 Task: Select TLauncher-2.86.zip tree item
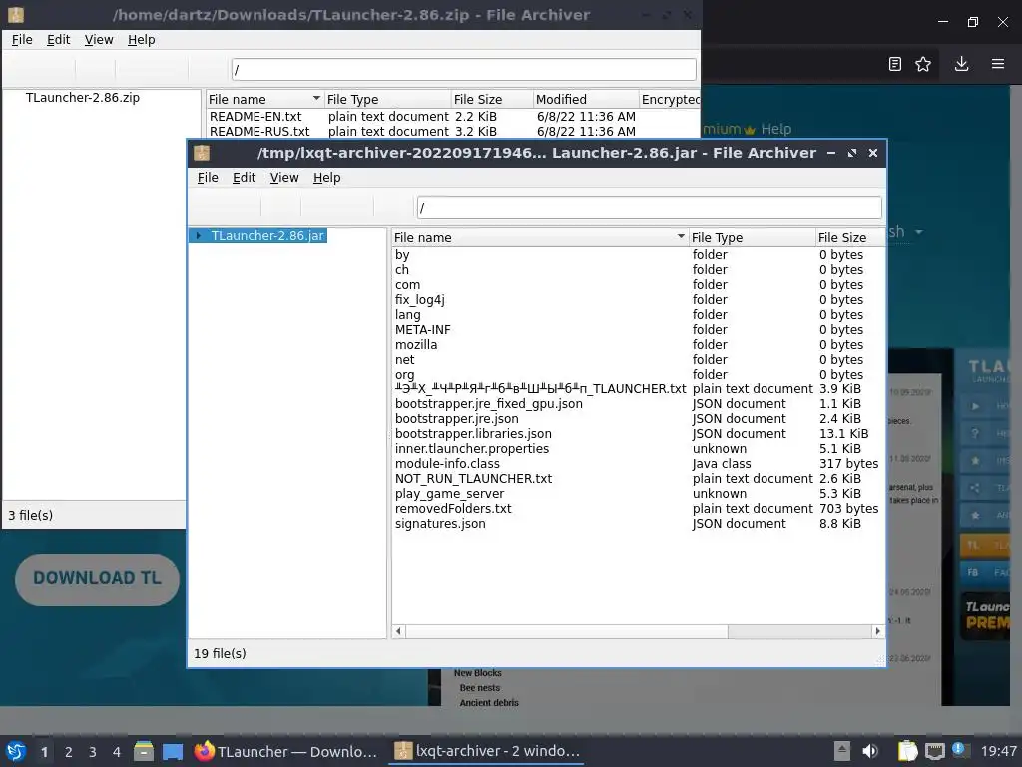(82, 98)
